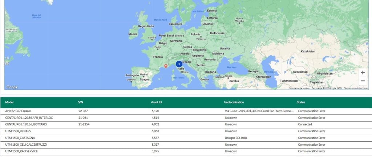Click the Status column header

[x=301, y=102]
